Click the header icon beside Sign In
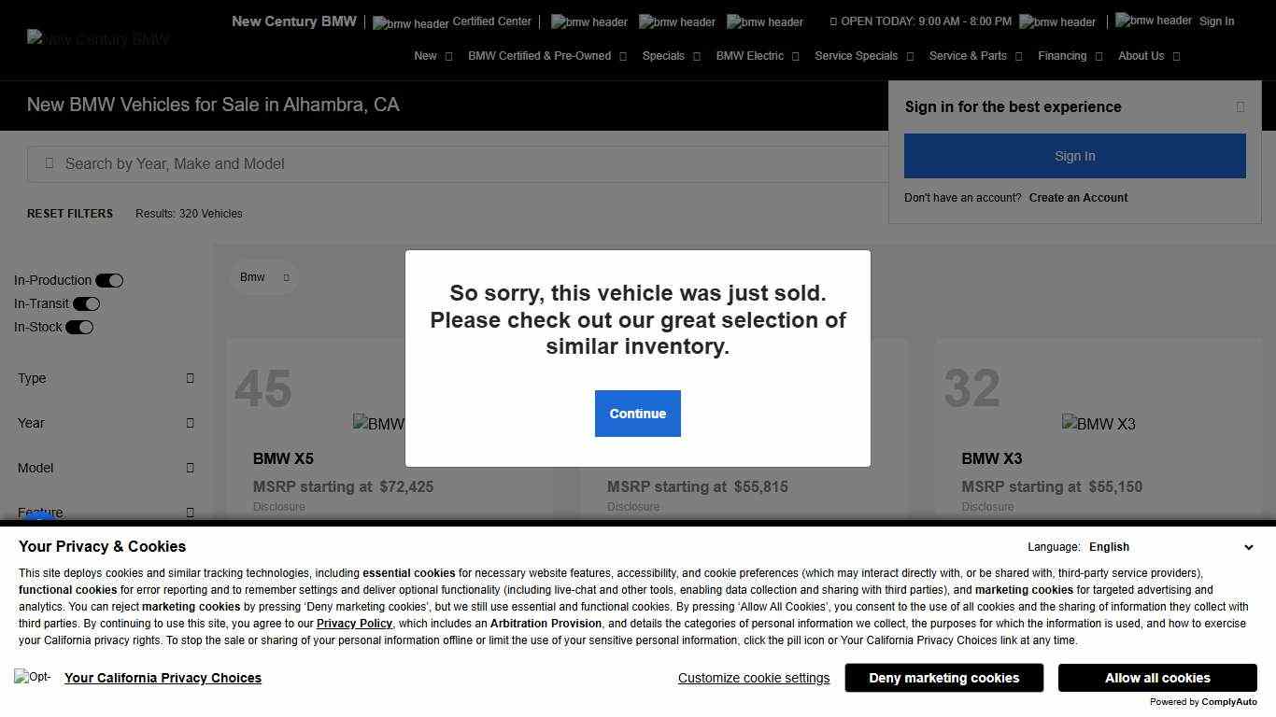1276x717 pixels. [1153, 21]
